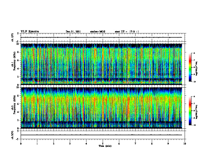Viewport: 208px width, 161px height.
Task: Click time axis tick label "8"
Action: tap(152, 144)
